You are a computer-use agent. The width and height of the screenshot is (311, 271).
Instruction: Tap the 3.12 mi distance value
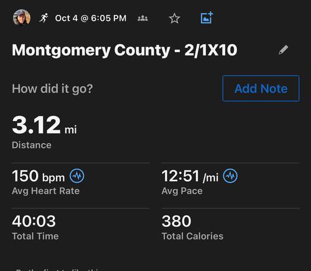click(x=44, y=125)
